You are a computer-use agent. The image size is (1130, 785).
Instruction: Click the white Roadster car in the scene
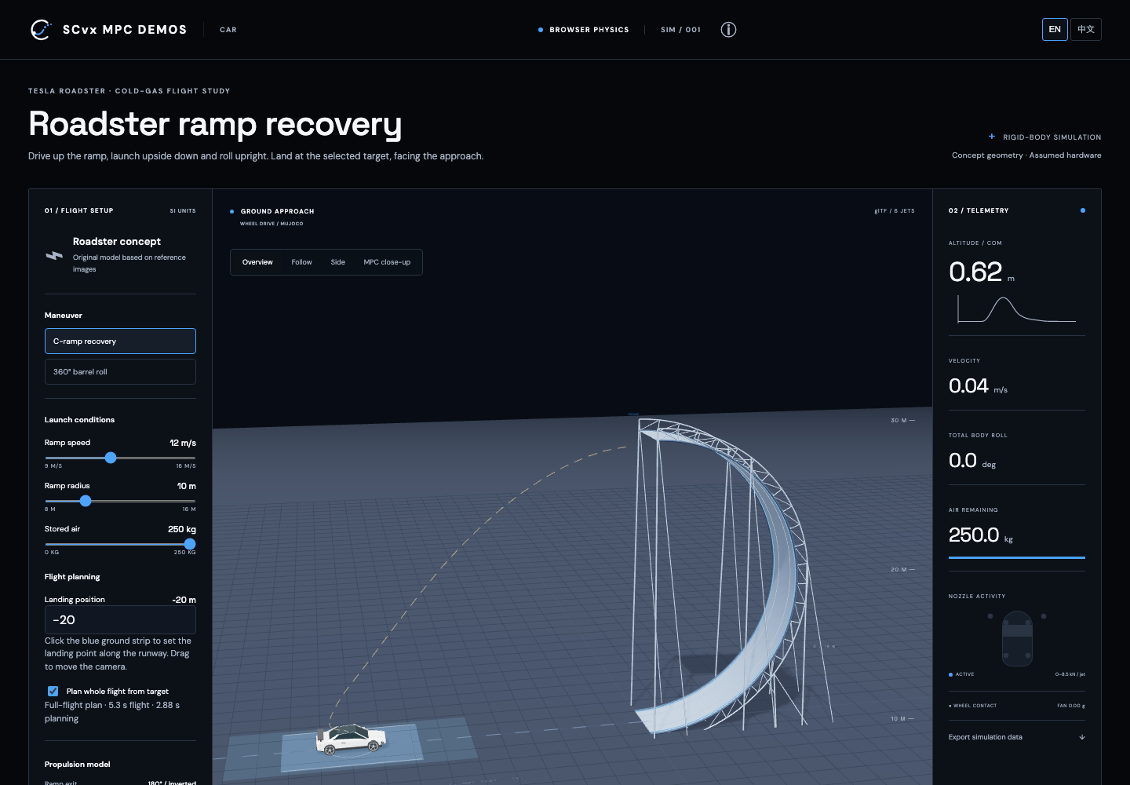pos(351,739)
